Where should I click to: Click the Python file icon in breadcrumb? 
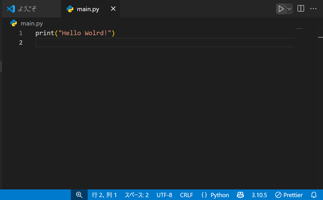pyautogui.click(x=14, y=23)
